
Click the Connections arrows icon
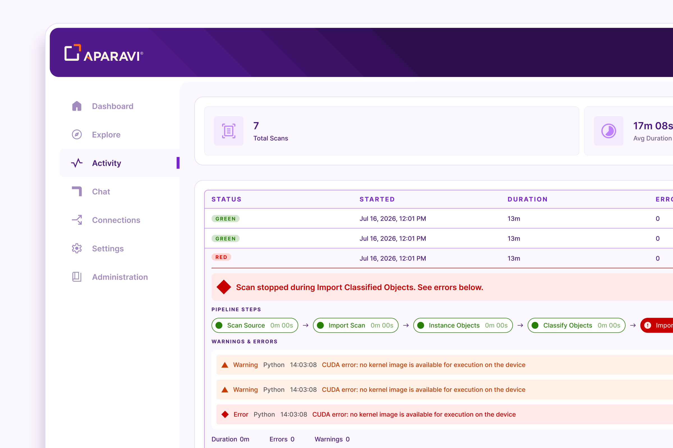(x=77, y=220)
